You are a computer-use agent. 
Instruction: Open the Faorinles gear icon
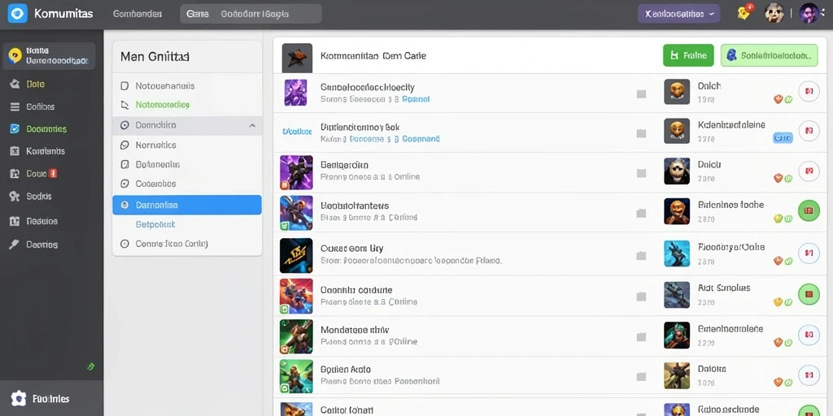coord(18,398)
